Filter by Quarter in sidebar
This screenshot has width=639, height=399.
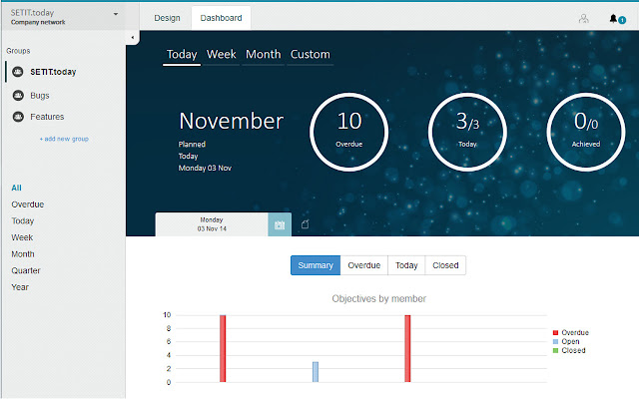26,270
